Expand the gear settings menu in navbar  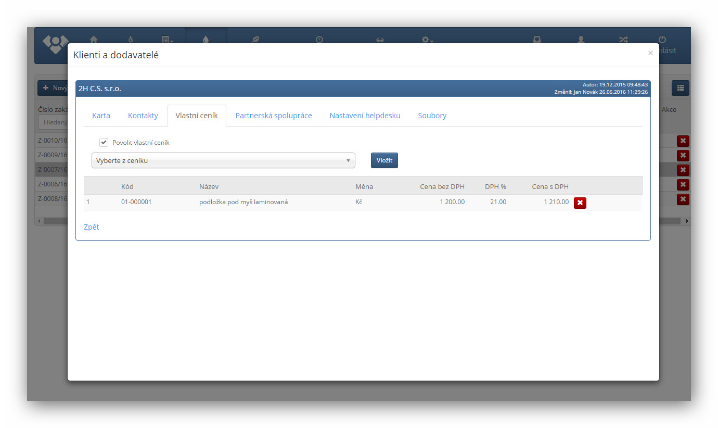click(427, 39)
